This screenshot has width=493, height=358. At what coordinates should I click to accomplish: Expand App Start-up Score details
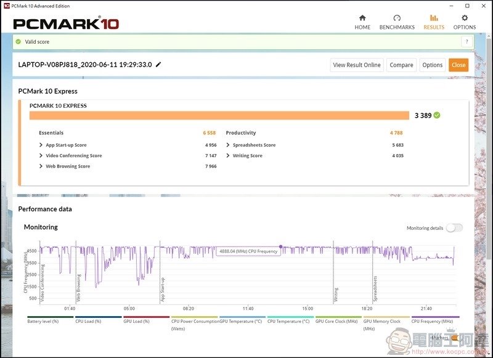pos(66,145)
